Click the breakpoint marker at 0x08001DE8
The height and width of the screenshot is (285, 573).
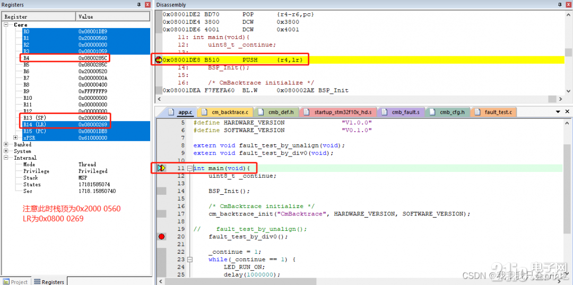[159, 59]
